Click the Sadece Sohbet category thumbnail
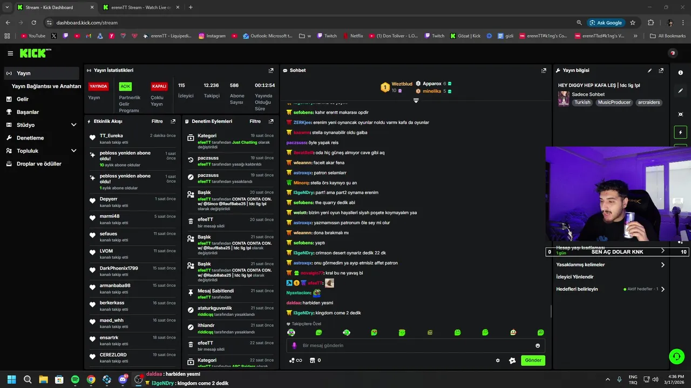691x388 pixels. coord(564,99)
